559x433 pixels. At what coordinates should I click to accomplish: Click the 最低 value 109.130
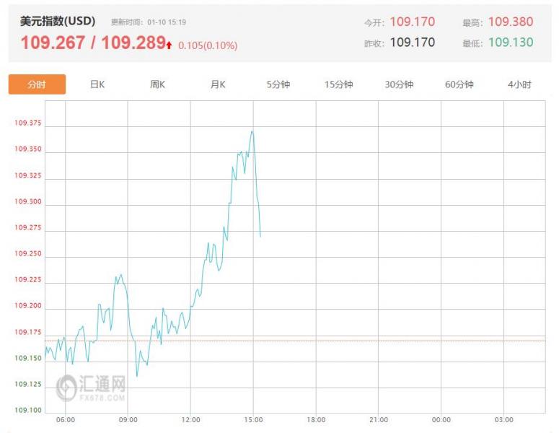[511, 43]
